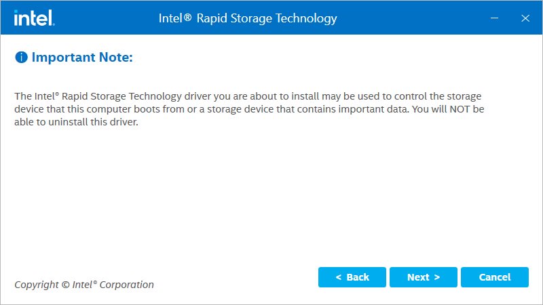Click the Intel logo in title bar
Viewport: 543px width, 305px height.
point(34,18)
